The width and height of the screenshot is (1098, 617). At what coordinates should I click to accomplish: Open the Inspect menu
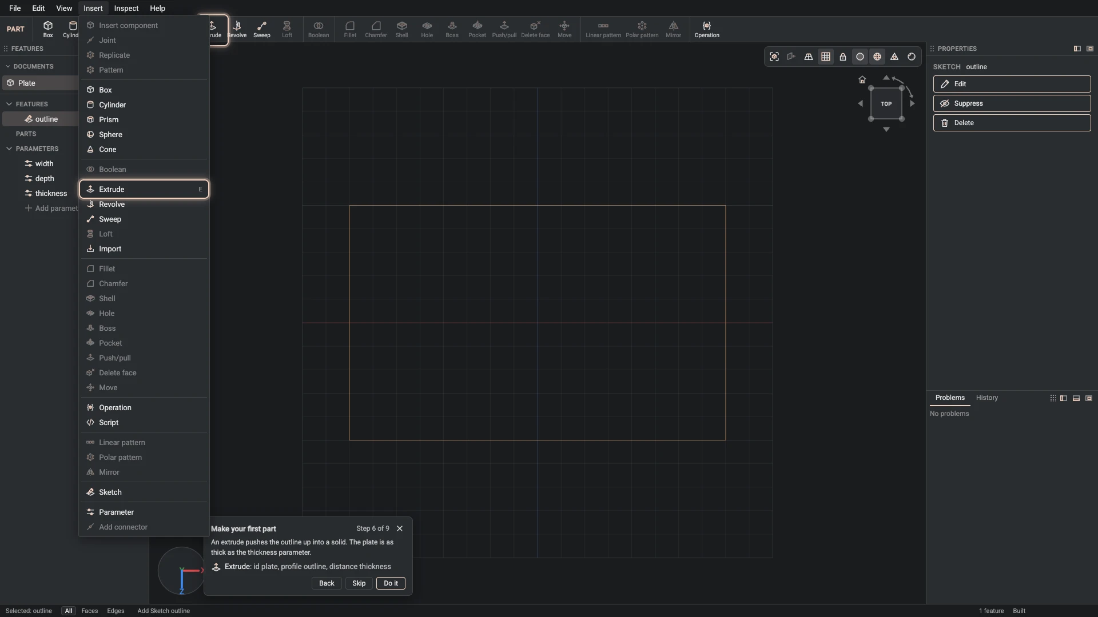[126, 8]
